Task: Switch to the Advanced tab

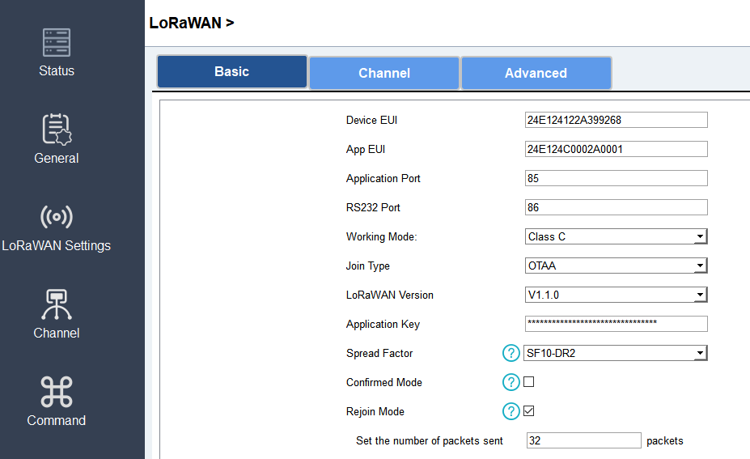Action: point(536,73)
